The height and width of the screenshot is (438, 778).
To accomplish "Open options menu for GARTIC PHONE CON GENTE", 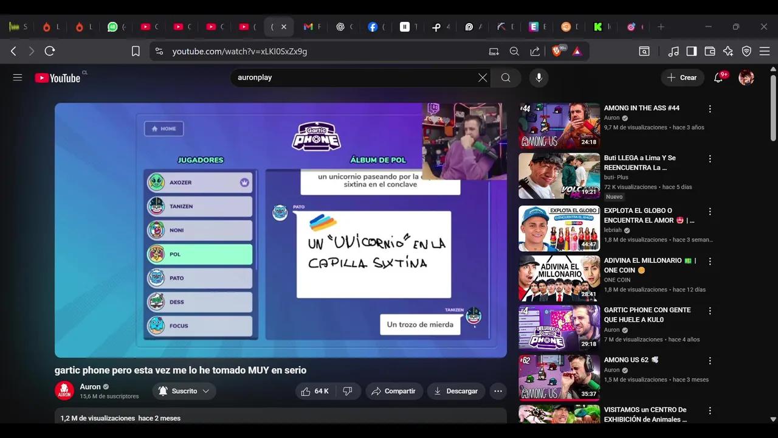I will (709, 311).
